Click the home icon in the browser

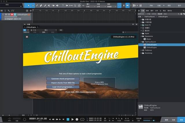pos(139,11)
